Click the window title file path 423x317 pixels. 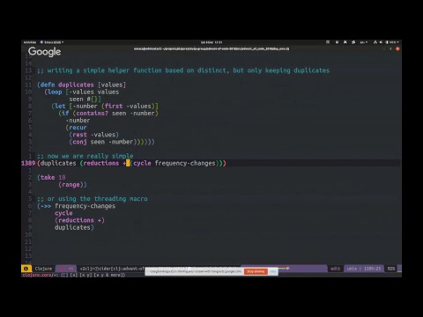coord(211,48)
